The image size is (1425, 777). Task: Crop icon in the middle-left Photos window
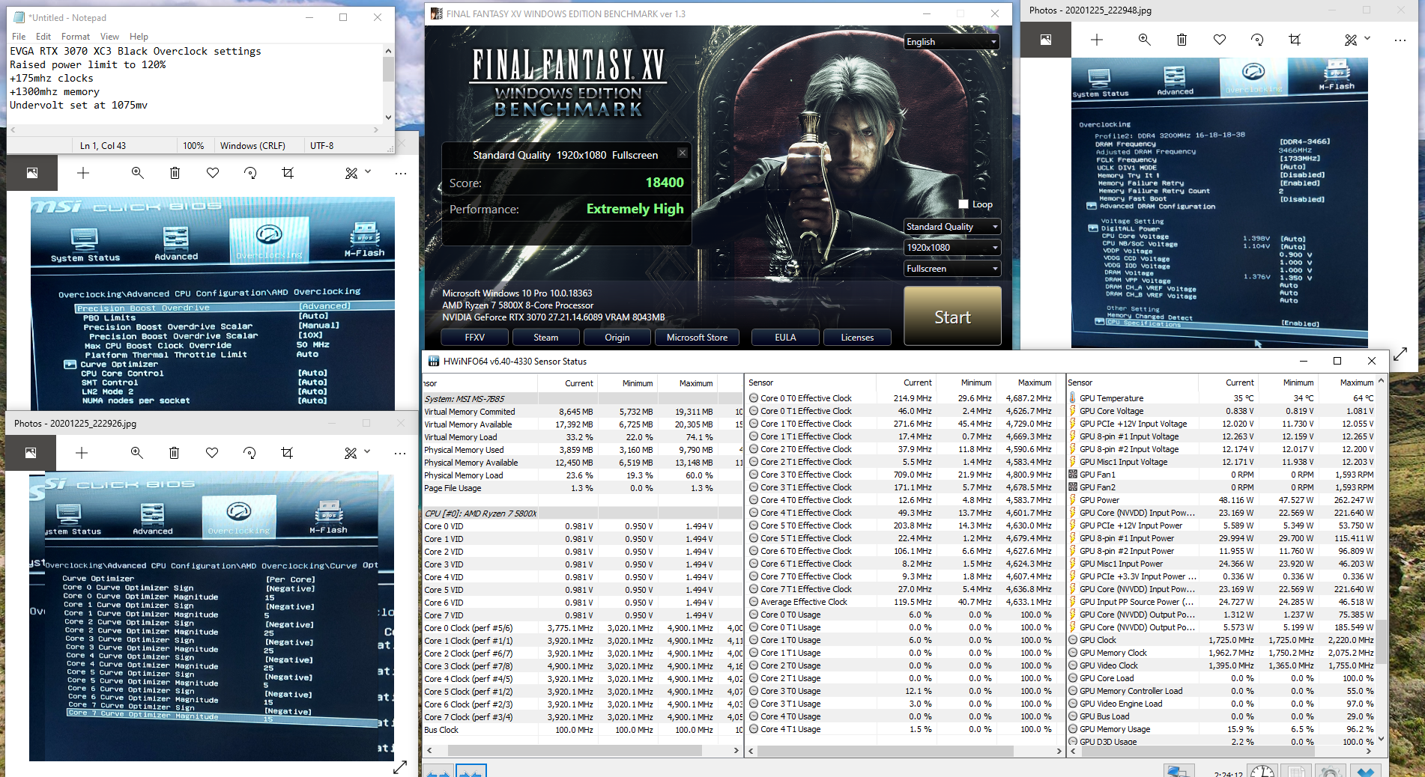click(288, 173)
